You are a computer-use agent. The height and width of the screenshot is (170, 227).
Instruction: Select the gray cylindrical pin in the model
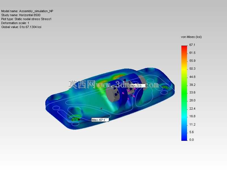click(113, 94)
